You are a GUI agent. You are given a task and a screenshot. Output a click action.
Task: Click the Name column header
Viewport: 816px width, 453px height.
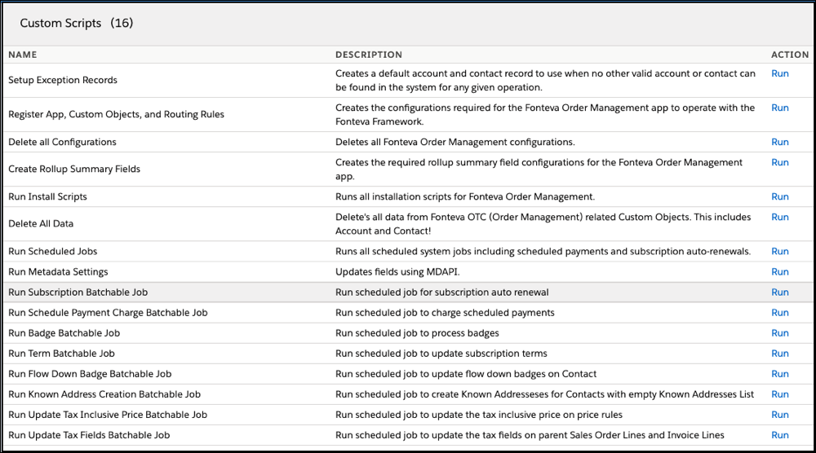point(23,55)
